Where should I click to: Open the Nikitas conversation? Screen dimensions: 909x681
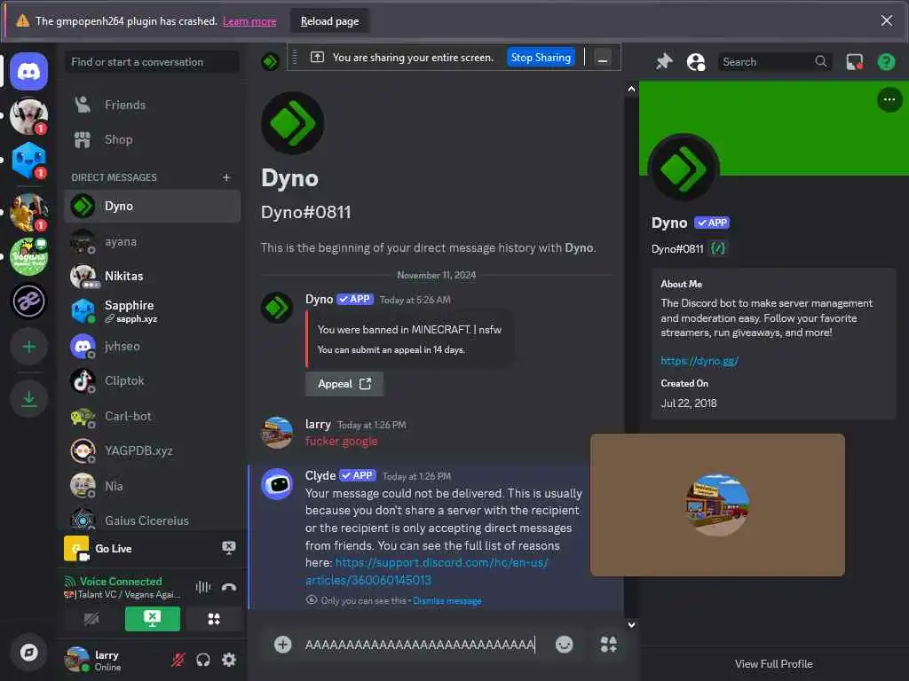152,277
